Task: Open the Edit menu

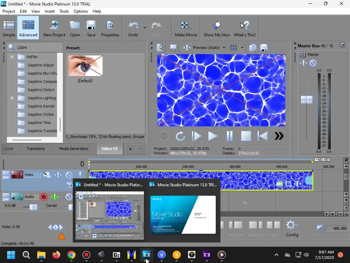Action: [x=23, y=11]
